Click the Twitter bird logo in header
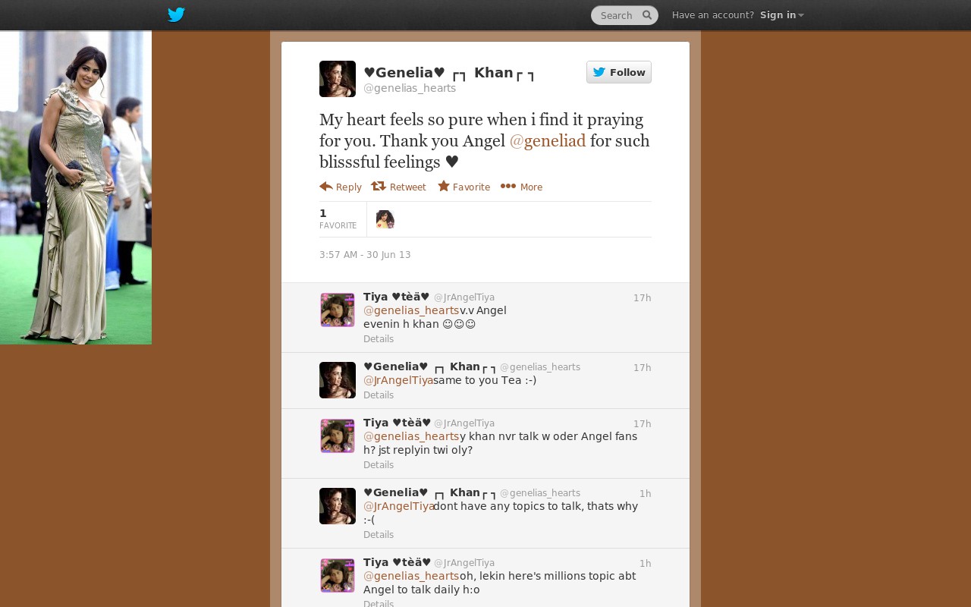Image resolution: width=971 pixels, height=607 pixels. pos(176,14)
